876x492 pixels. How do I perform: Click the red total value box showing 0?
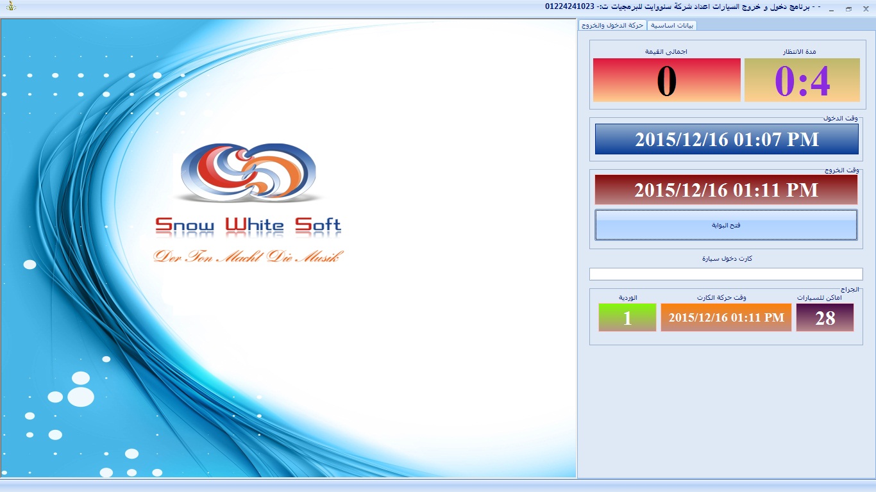(x=666, y=80)
